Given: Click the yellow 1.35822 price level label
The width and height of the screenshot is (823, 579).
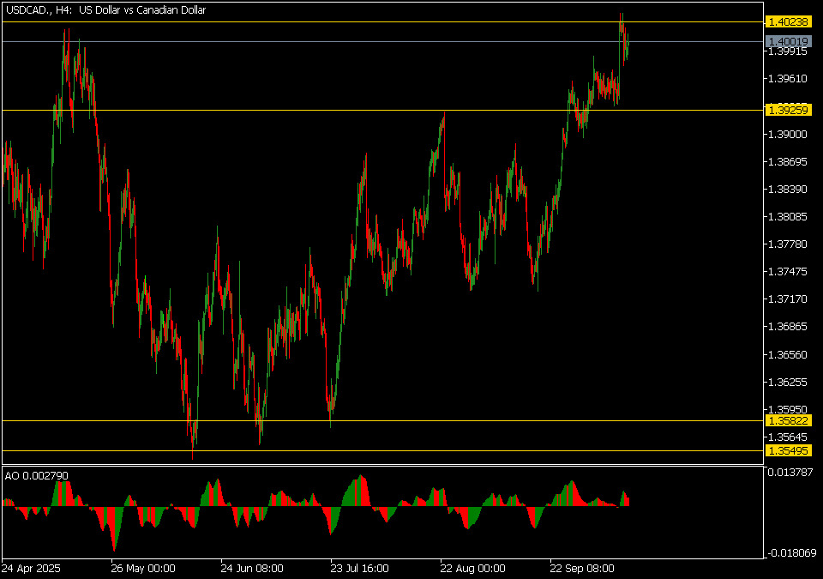Looking at the screenshot, I should pyautogui.click(x=788, y=420).
